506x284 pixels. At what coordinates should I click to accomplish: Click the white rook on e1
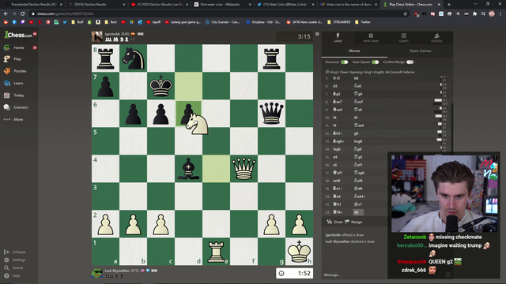pyautogui.click(x=216, y=252)
